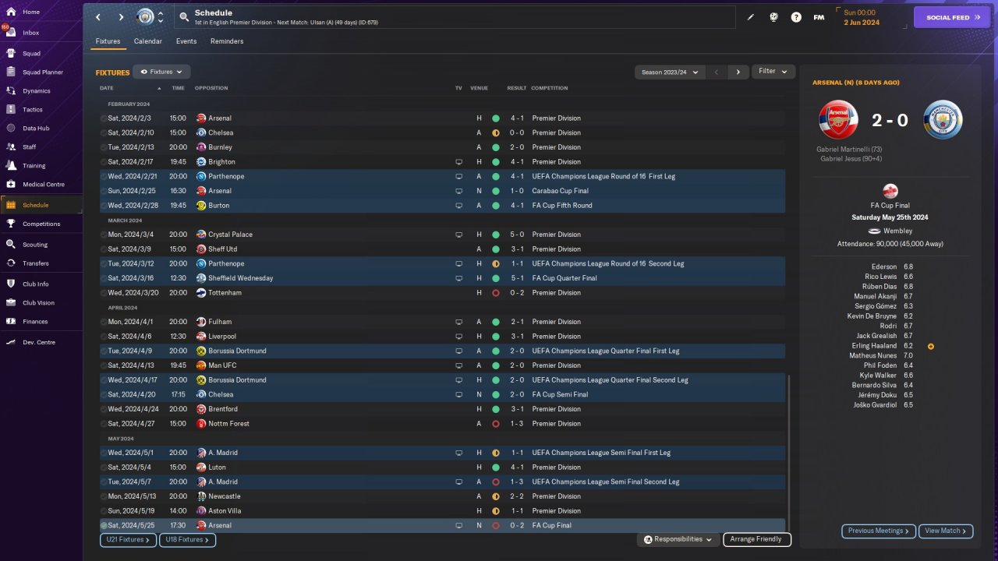Navigate forward with the right arrow
998x561 pixels.
coord(121,17)
